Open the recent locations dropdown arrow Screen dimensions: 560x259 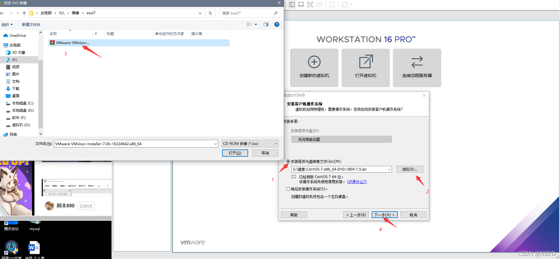18,13
